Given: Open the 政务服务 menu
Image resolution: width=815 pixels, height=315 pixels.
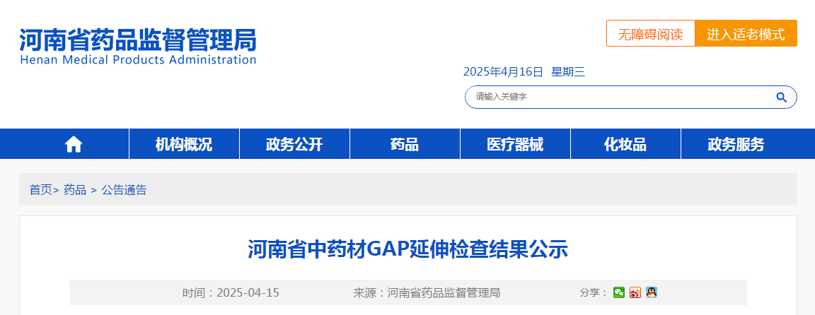Looking at the screenshot, I should click(736, 144).
